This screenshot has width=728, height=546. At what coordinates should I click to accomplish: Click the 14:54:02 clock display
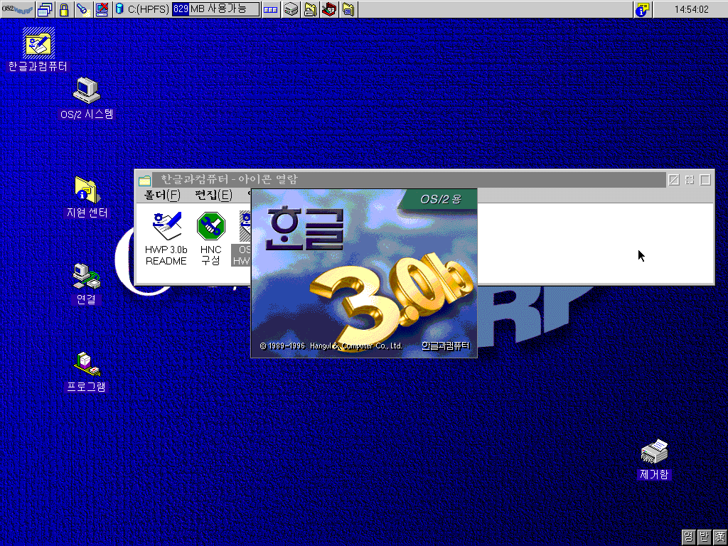(x=691, y=9)
